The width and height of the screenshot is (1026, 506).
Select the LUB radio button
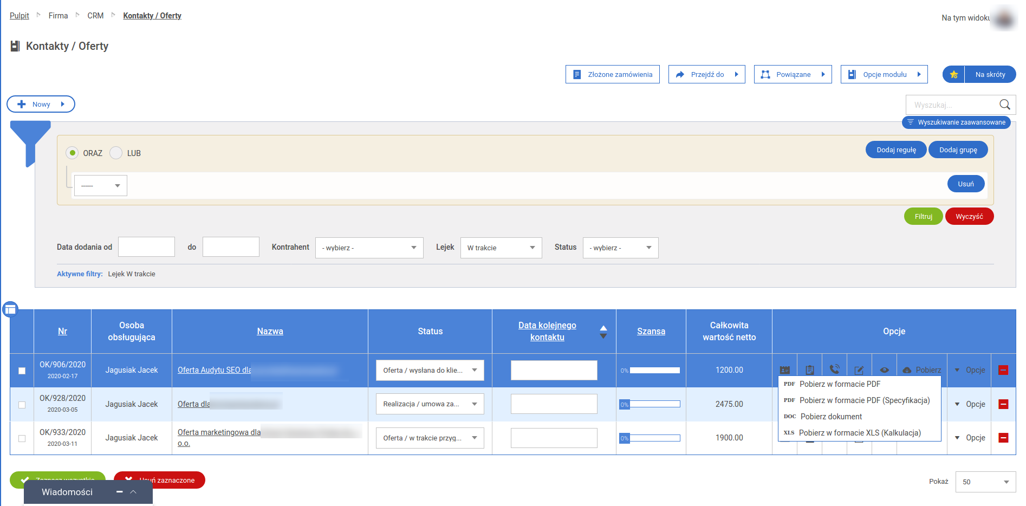tap(116, 153)
